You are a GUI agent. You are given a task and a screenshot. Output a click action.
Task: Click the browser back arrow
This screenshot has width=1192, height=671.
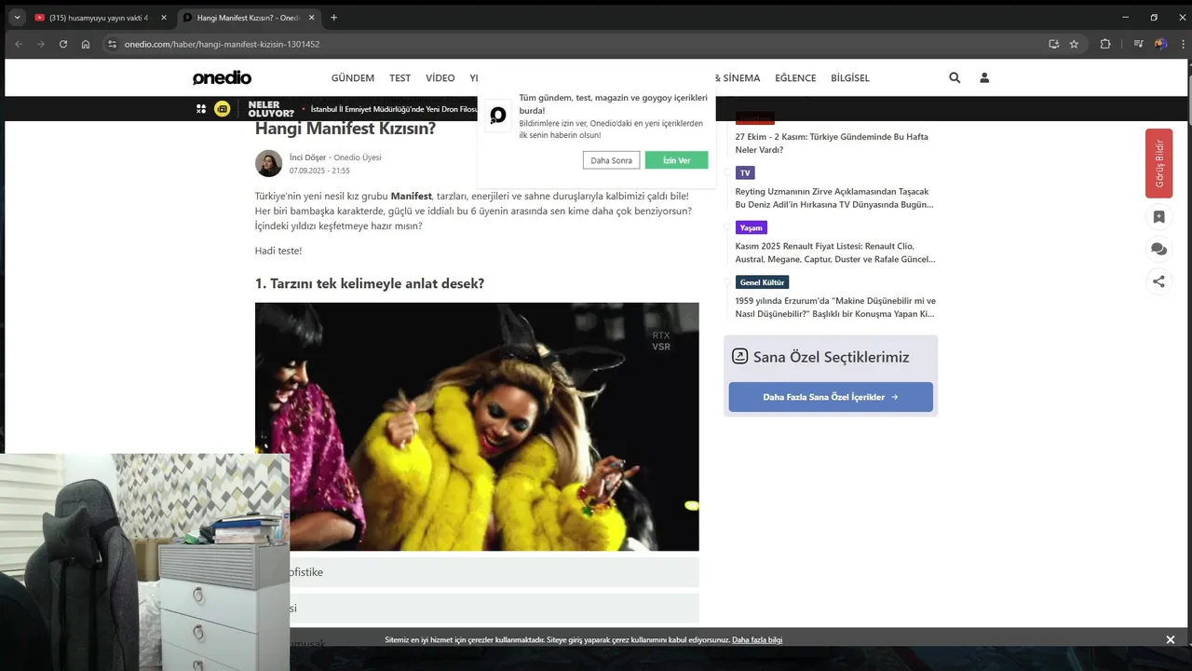point(18,44)
